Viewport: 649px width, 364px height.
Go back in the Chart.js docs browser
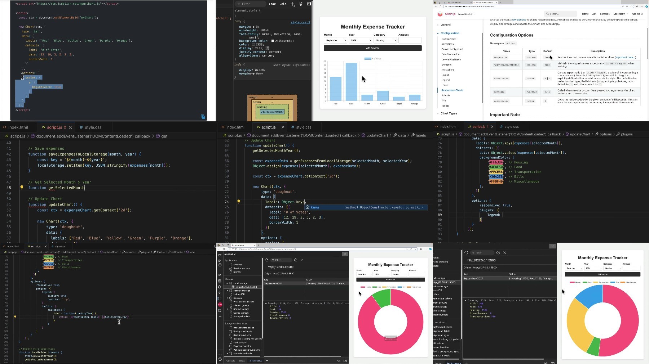tap(436, 6)
